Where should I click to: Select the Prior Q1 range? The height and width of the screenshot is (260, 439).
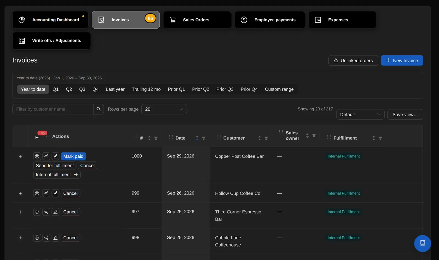pos(176,89)
